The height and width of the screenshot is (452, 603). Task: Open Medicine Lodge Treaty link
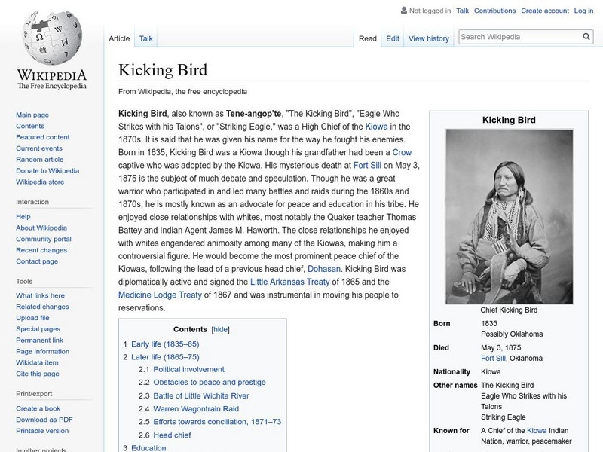coord(160,295)
